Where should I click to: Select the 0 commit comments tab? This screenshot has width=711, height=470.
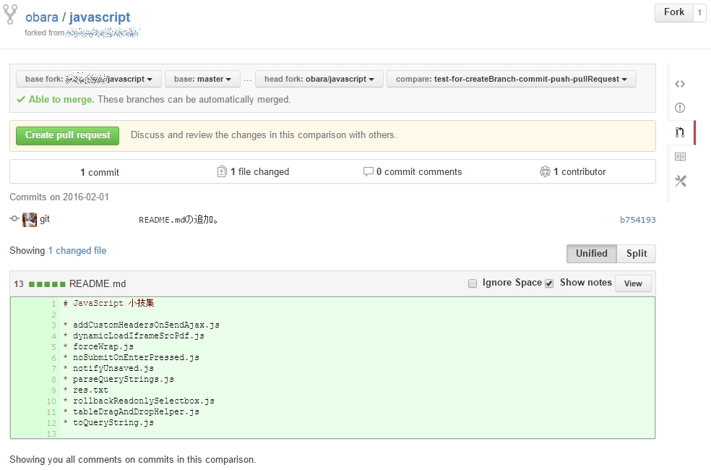413,171
